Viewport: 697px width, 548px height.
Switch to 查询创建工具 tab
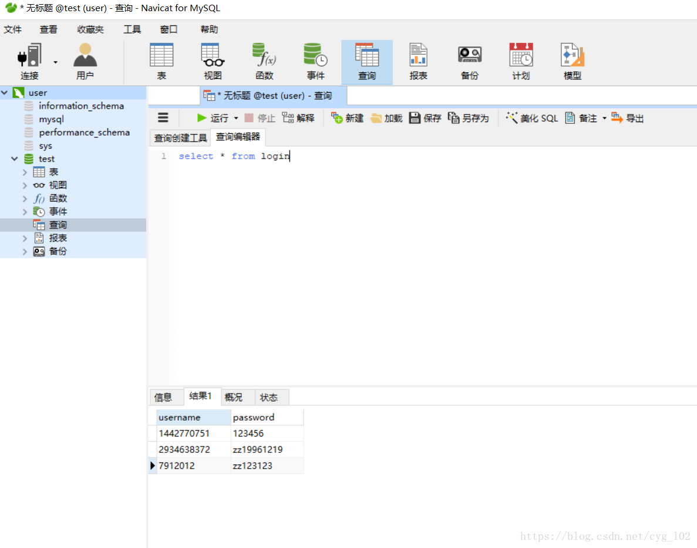pos(180,138)
